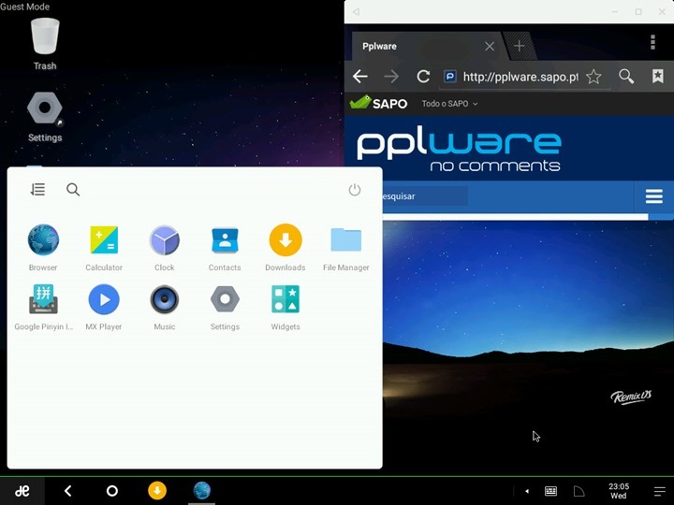Viewport: 674px width, 505px height.
Task: Open the notification panel menu icon
Action: (660, 491)
